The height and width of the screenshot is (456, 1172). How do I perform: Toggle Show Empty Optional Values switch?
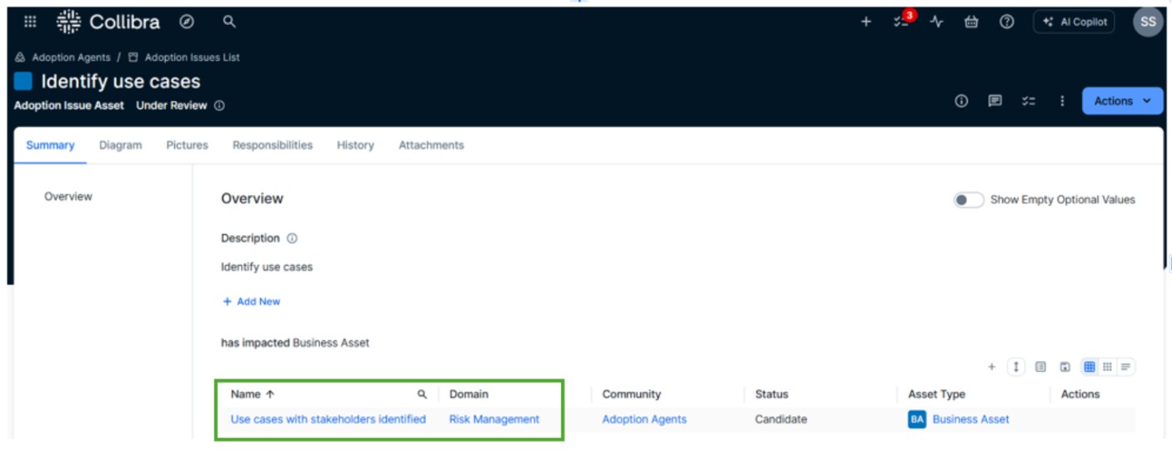[x=968, y=200]
